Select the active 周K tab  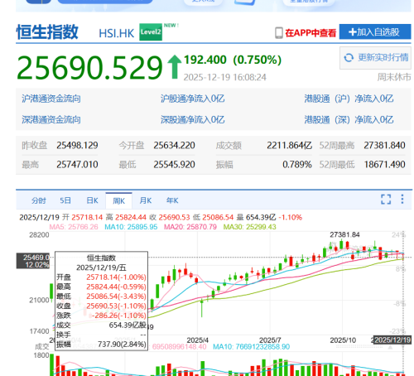[119, 200]
